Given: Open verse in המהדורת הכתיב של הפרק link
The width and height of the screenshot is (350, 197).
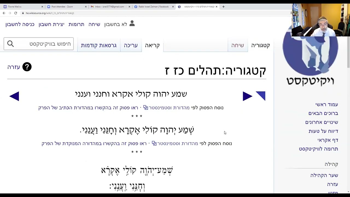Looking at the screenshot, I should [88, 108].
